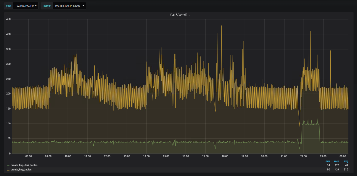Sort legend by avg column header
The width and height of the screenshot is (357, 176).
click(346, 161)
